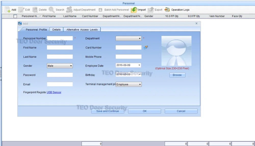Click the Delete trash can icon

(x=35, y=10)
